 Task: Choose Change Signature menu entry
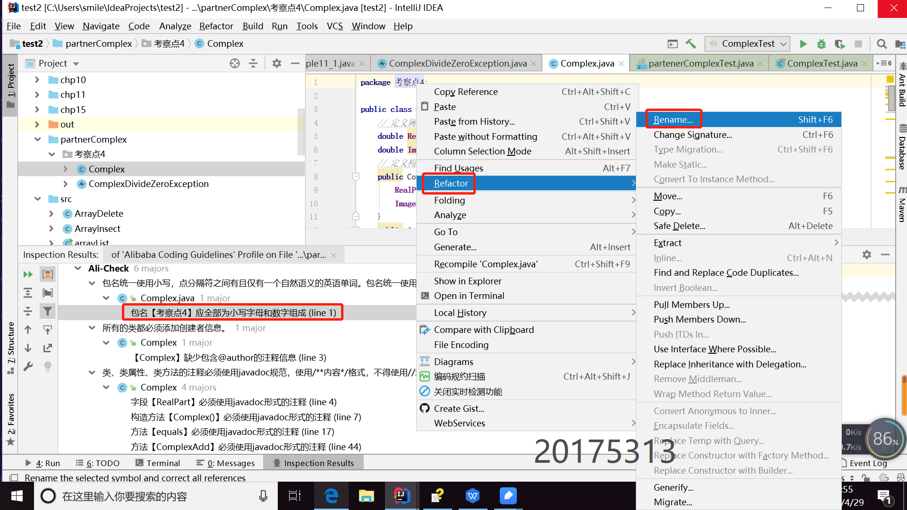click(x=739, y=135)
